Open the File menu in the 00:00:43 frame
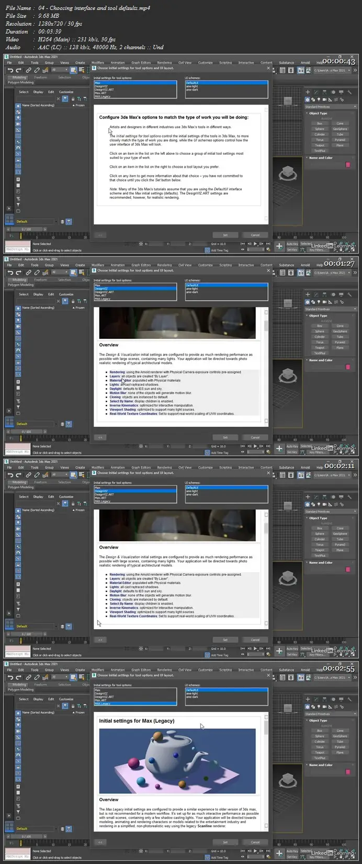The height and width of the screenshot is (864, 362). 9,63
